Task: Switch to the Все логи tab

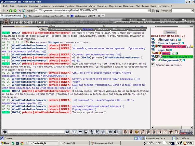Action: [x=88, y=29]
